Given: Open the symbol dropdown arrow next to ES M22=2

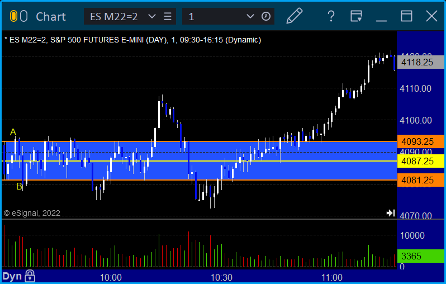Looking at the screenshot, I should [152, 16].
